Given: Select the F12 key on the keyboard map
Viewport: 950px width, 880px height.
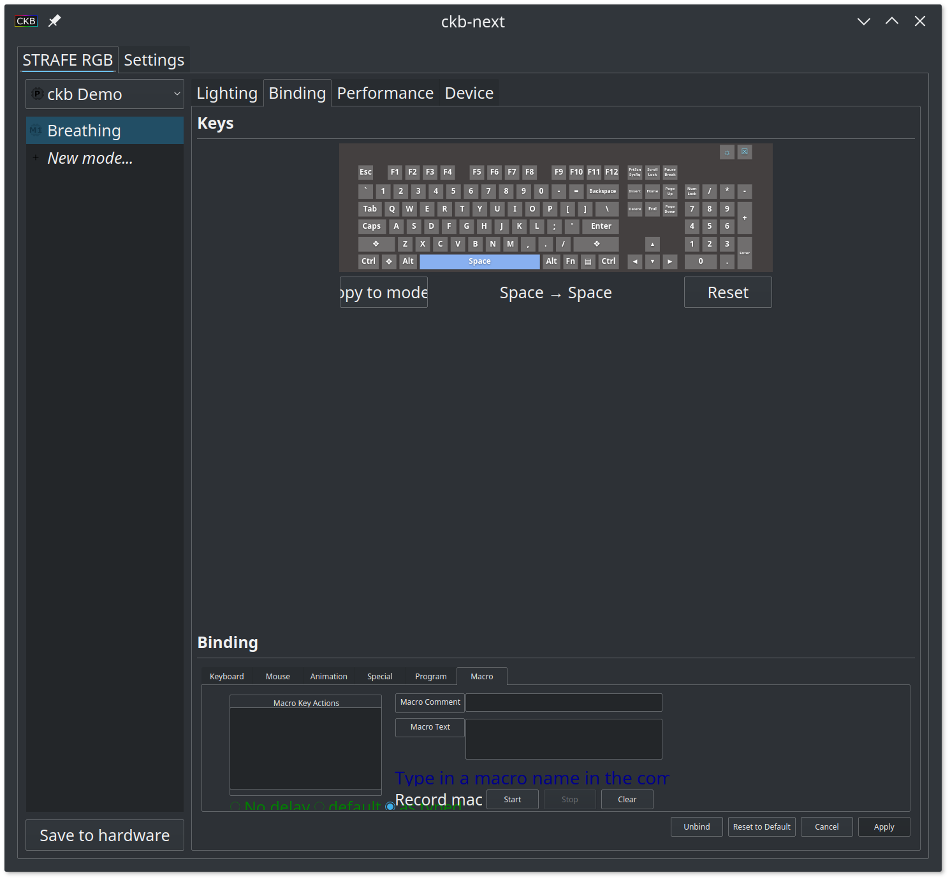Looking at the screenshot, I should (611, 172).
